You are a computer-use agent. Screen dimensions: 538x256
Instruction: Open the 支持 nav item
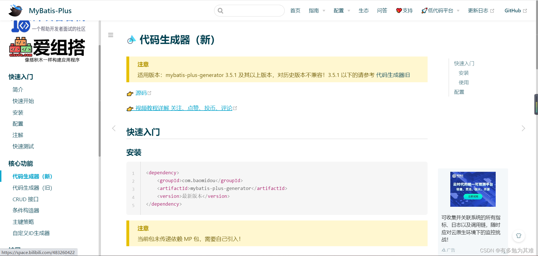pos(404,11)
